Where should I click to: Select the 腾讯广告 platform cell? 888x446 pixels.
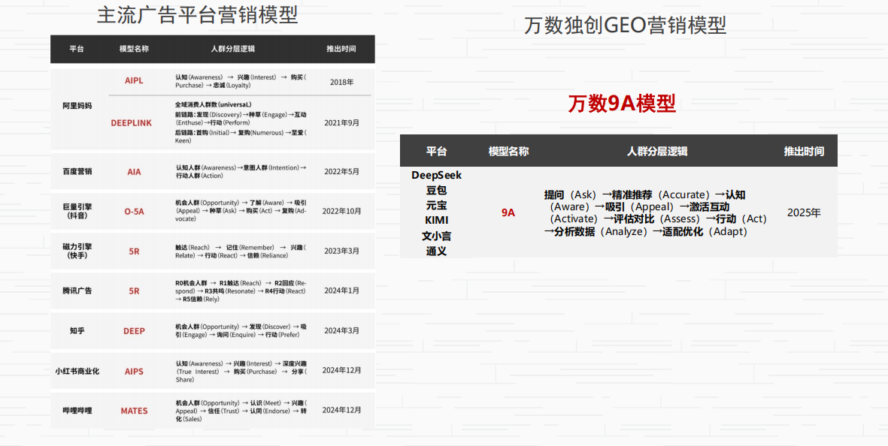[77, 291]
